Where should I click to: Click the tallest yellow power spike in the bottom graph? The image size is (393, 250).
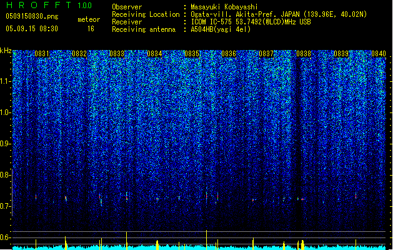pyautogui.click(x=207, y=240)
